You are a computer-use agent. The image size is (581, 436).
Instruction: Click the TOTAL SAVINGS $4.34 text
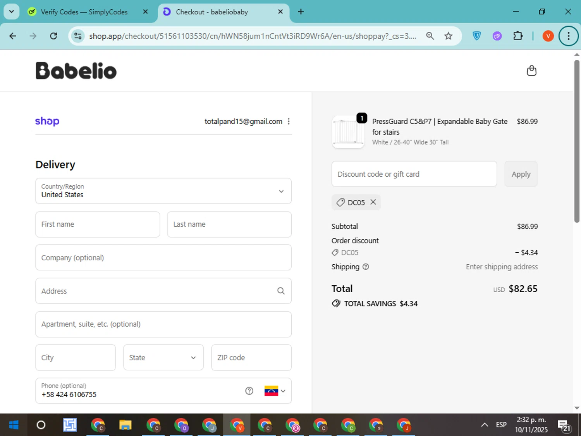tap(381, 303)
